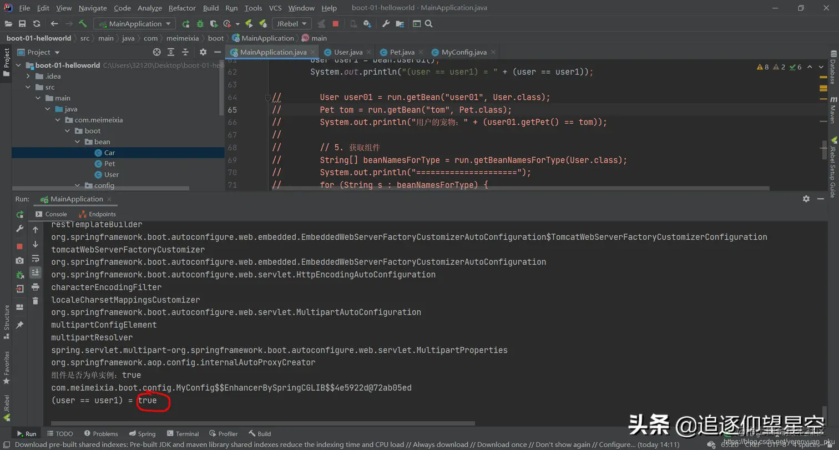
Task: Stop the app using the toolbar's red square
Action: [336, 24]
